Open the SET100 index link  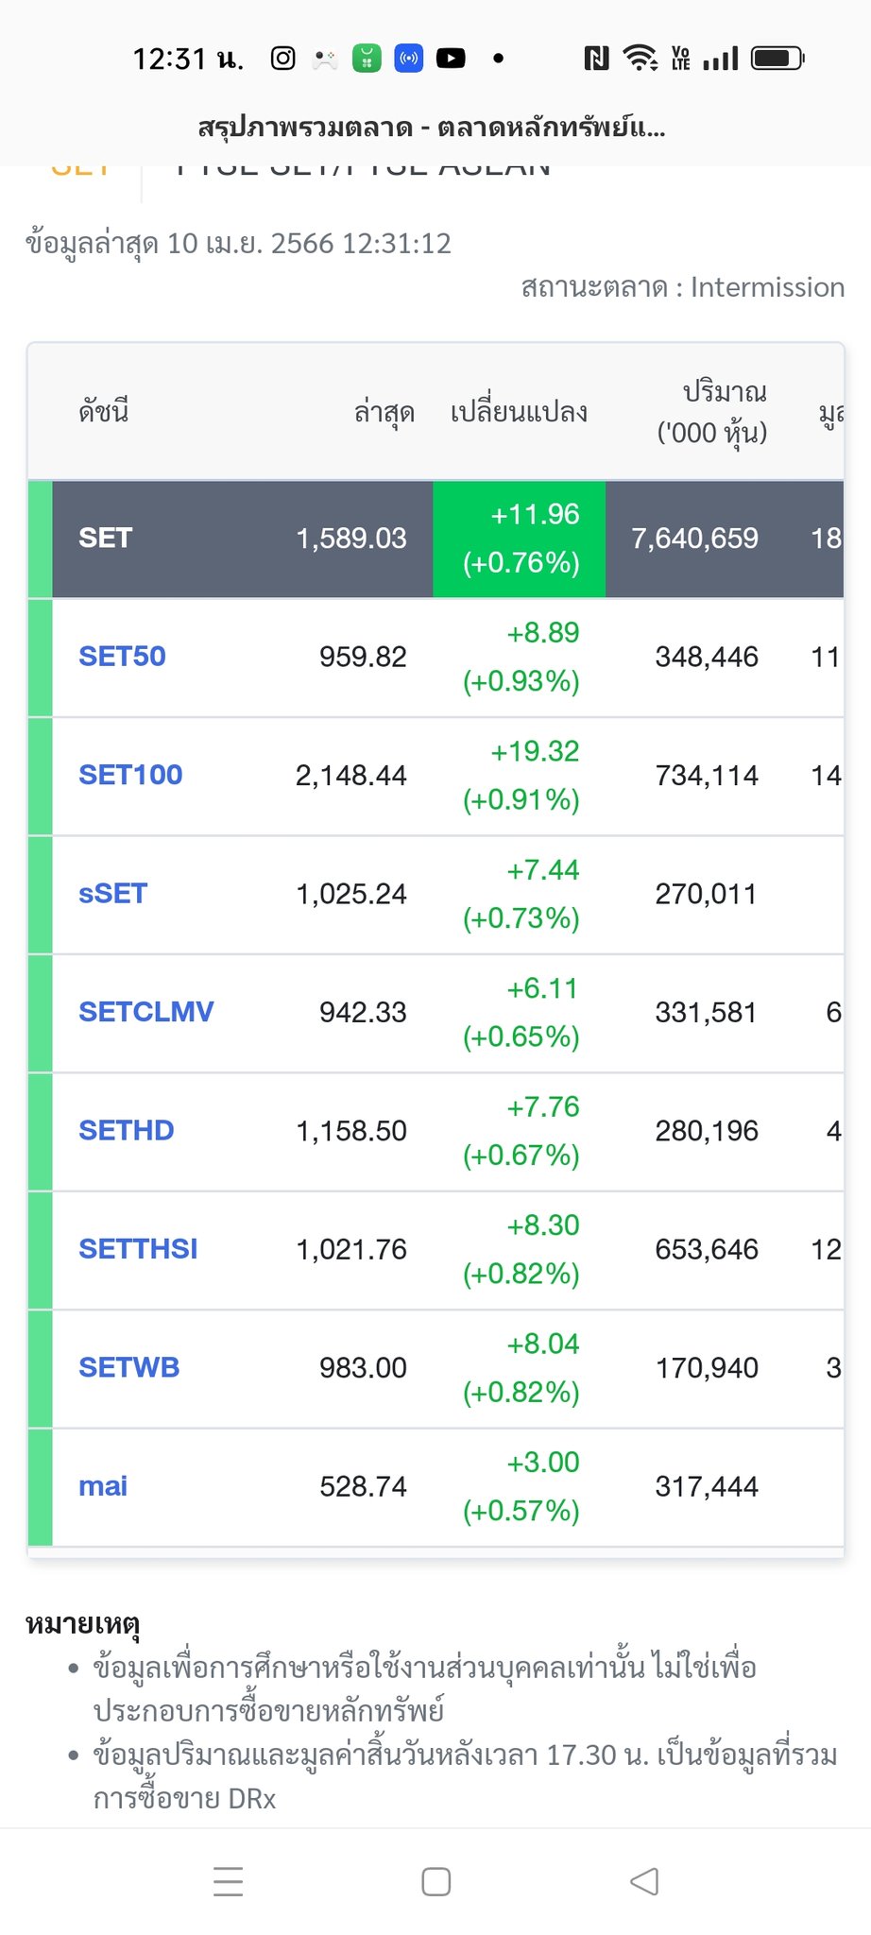coord(130,775)
